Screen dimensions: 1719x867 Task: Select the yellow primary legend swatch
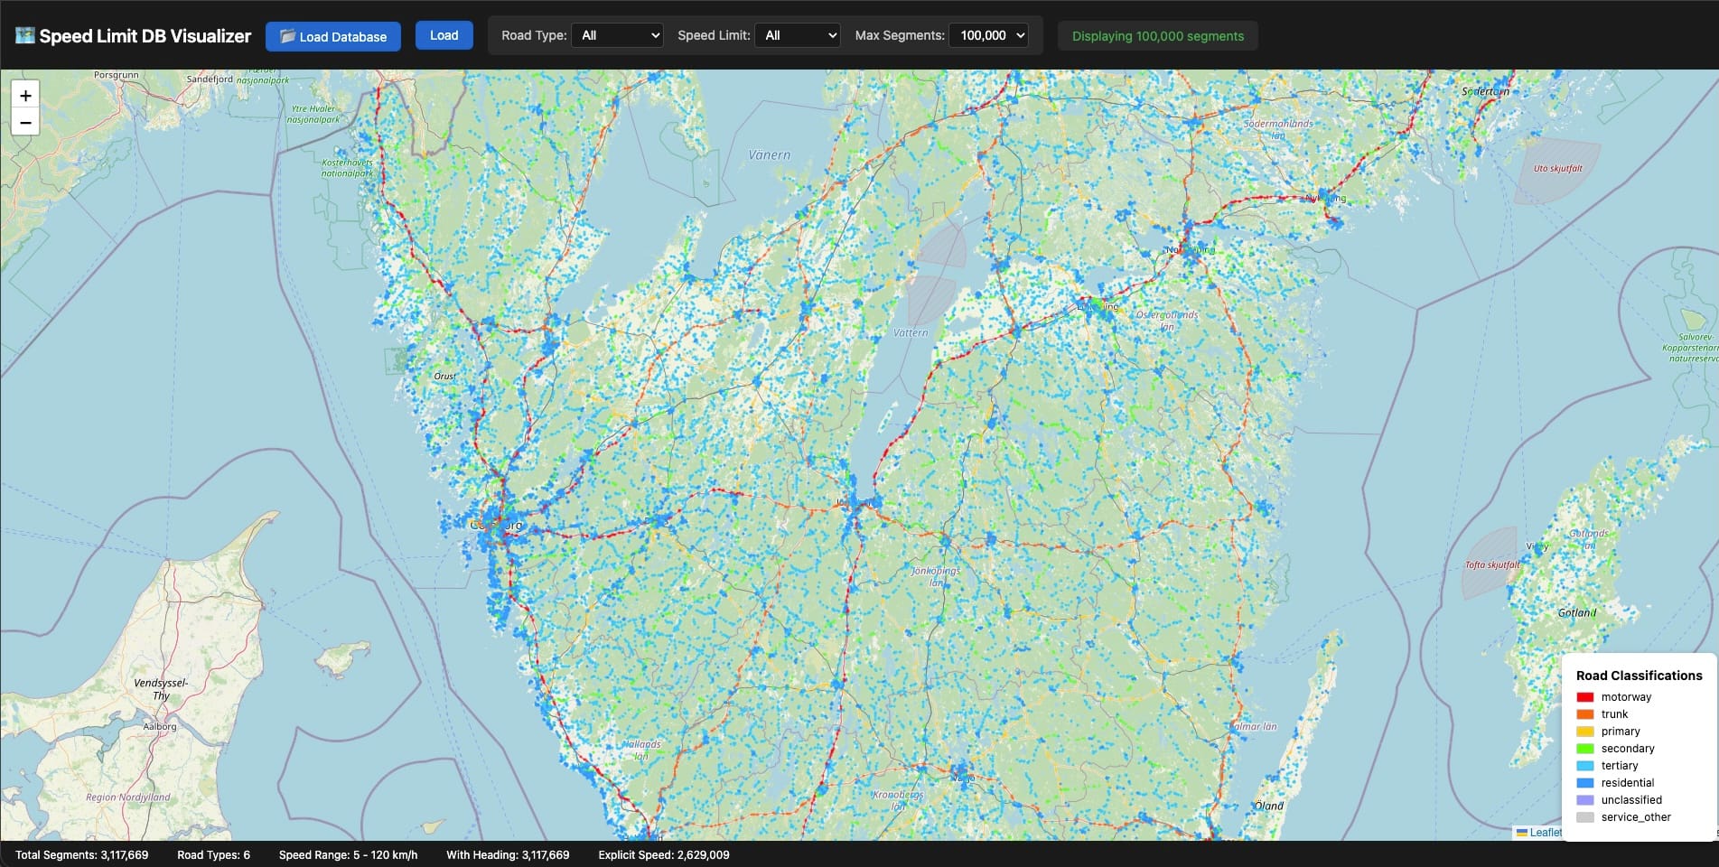1584,732
